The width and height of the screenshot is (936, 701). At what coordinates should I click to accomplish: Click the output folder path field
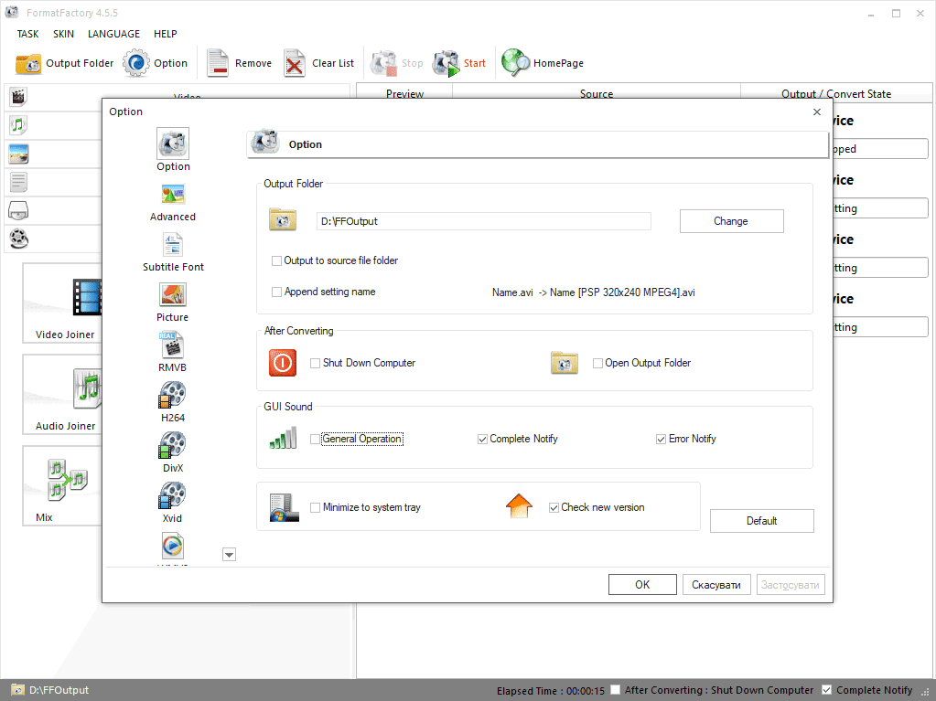483,221
